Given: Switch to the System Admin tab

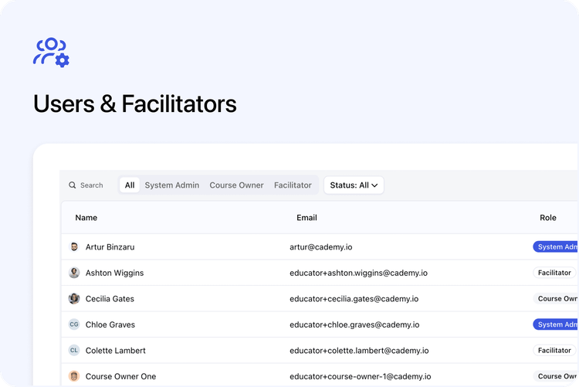Looking at the screenshot, I should 172,185.
